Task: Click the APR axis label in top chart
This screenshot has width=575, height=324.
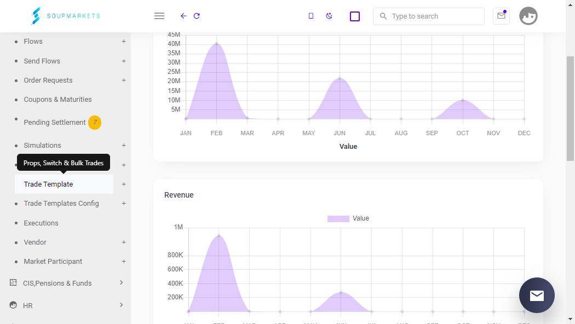Action: pos(278,133)
